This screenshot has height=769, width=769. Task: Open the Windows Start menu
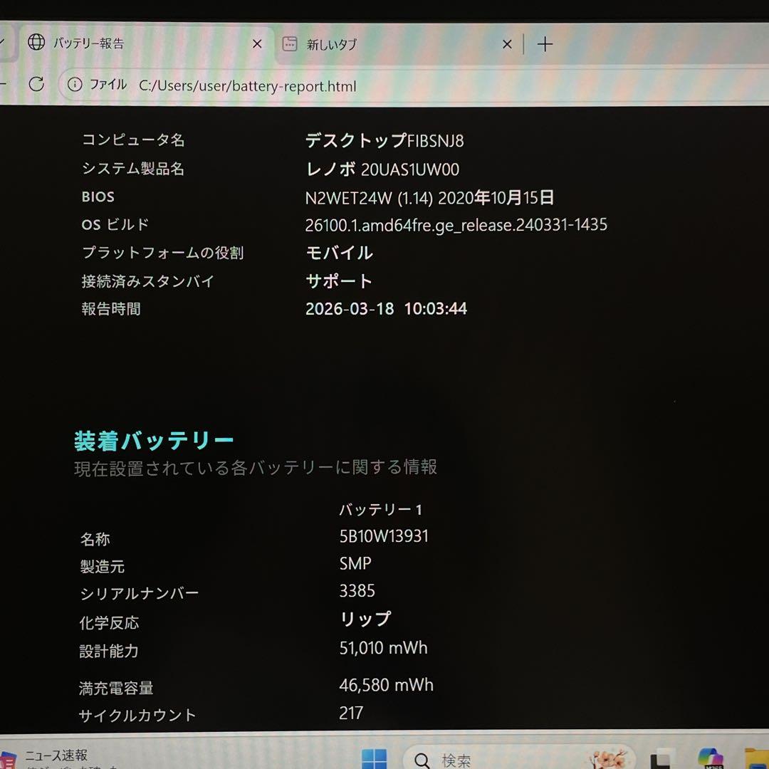(x=375, y=758)
